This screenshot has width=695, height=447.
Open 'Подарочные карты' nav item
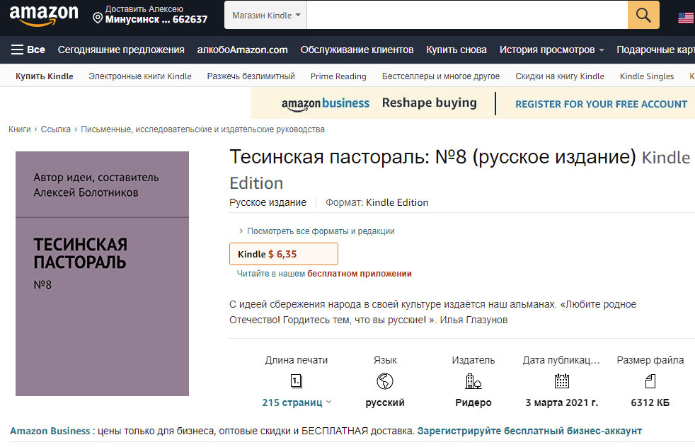(655, 50)
